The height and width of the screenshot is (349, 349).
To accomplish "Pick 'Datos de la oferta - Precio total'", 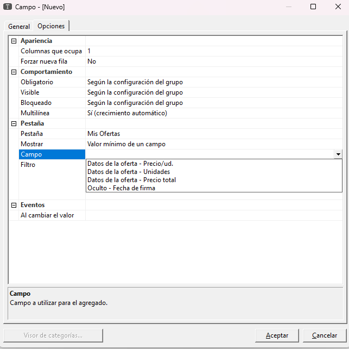I will (131, 180).
